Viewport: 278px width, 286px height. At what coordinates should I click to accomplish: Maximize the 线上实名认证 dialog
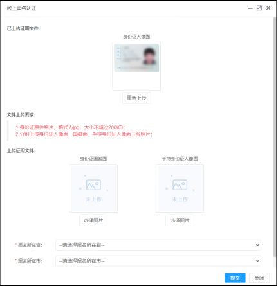click(x=259, y=8)
